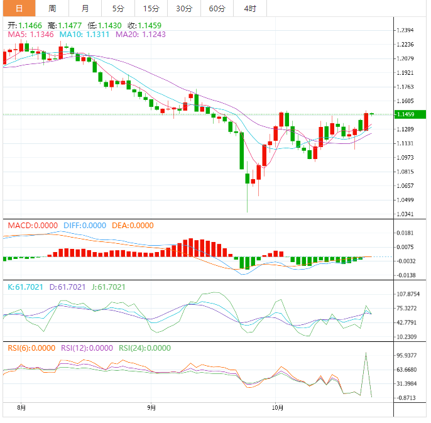Screen dimensions: 431x423
Task: Switch to the 月 monthly tab
Action: 85,8
